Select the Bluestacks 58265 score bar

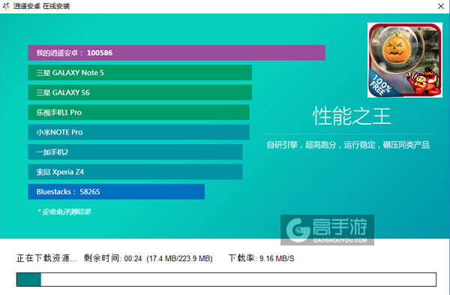tap(116, 191)
